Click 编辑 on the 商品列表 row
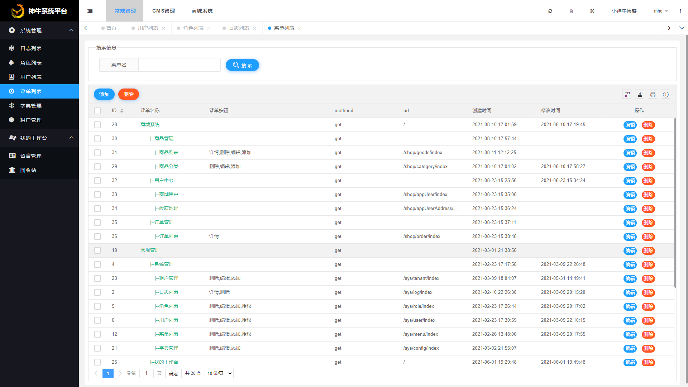The image size is (688, 387). 630,153
